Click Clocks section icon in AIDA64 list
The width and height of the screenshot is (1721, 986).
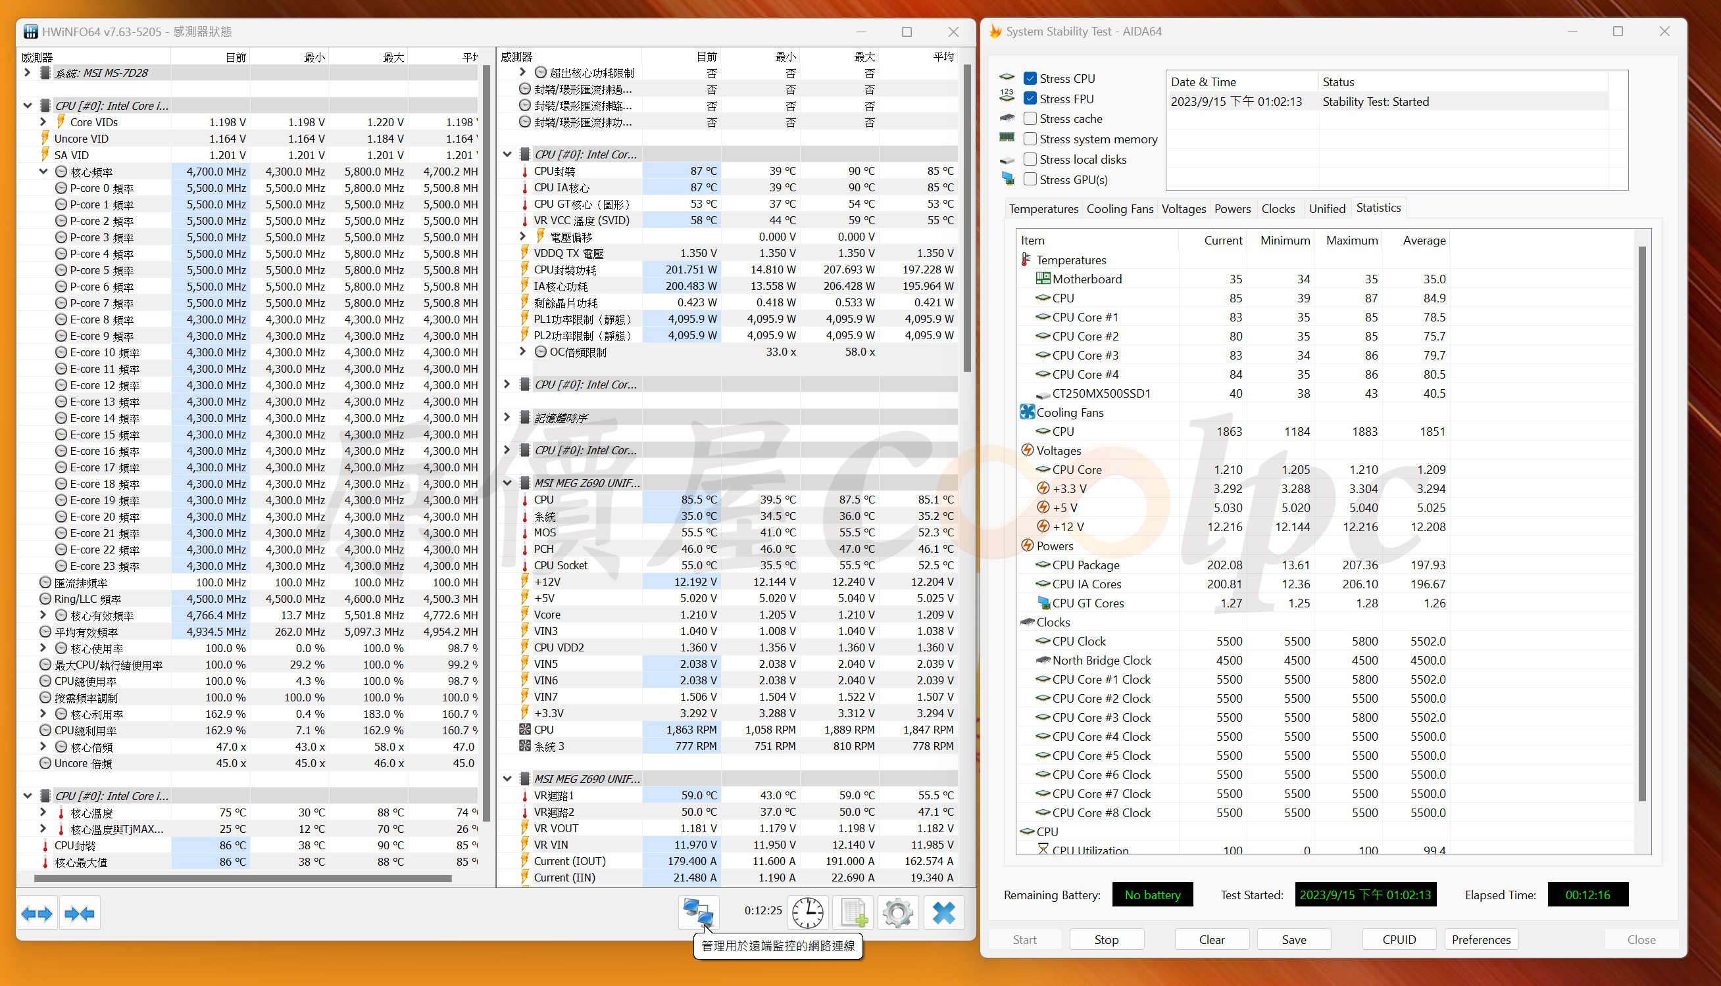click(x=1027, y=621)
